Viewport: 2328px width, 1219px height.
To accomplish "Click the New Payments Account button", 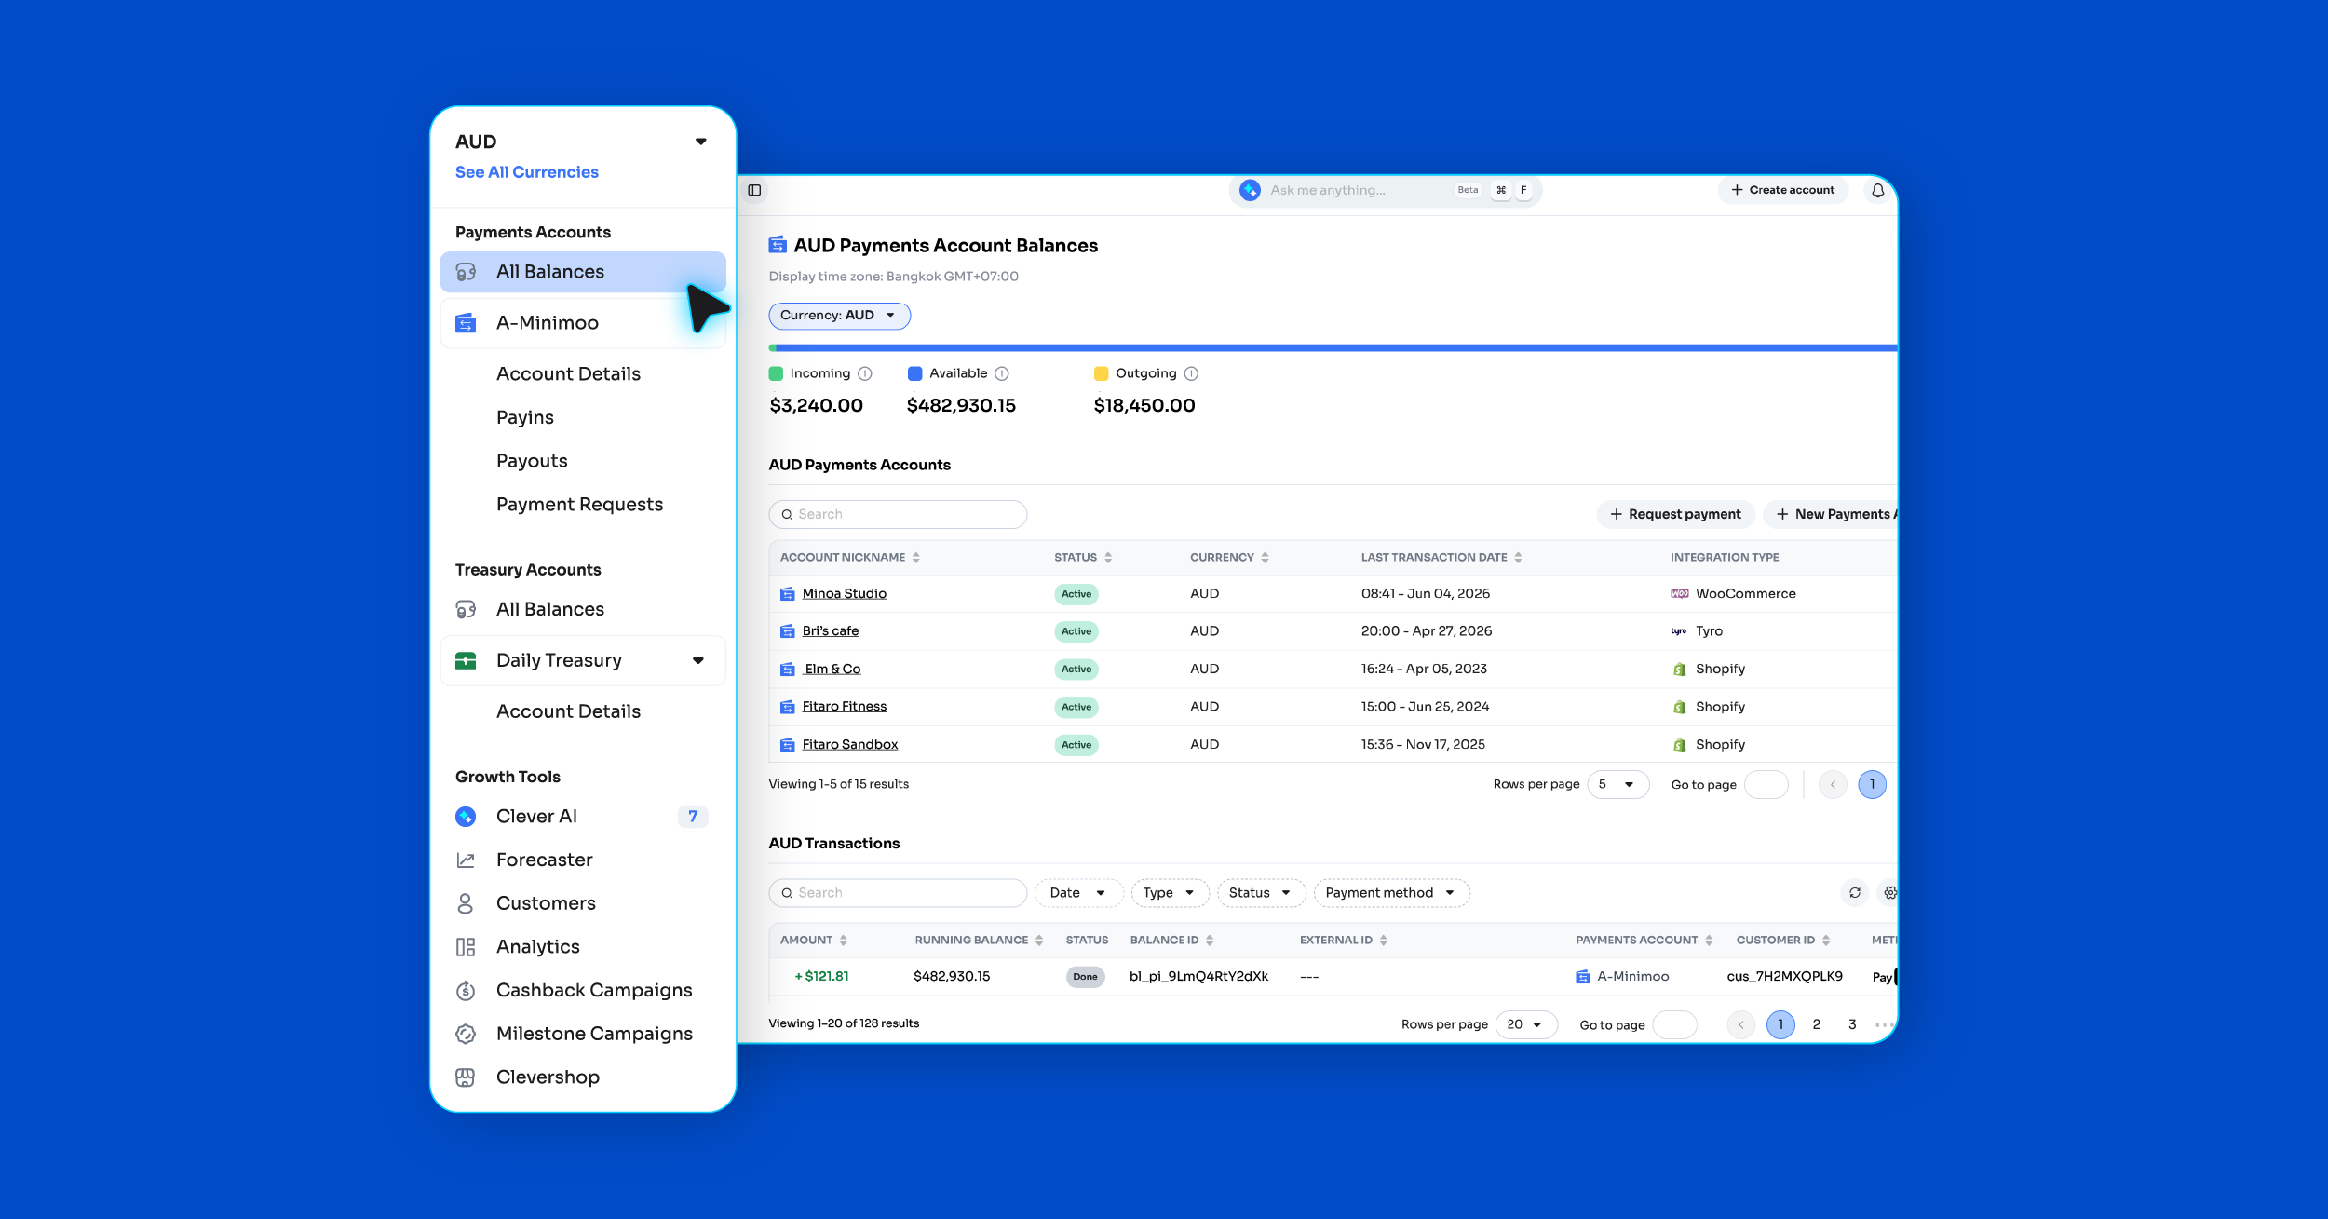I will point(1831,514).
